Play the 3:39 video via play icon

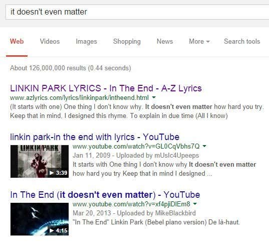[52, 173]
